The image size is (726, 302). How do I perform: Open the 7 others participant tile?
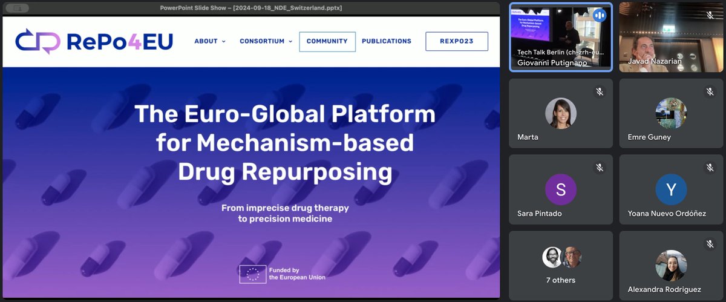pos(561,266)
